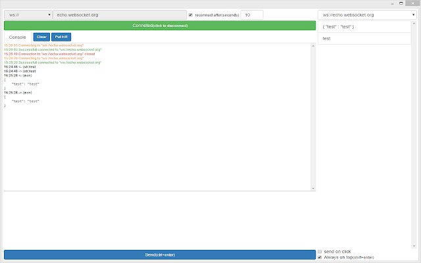Clear the console with the Clear button
The height and width of the screenshot is (263, 421).
pos(41,37)
